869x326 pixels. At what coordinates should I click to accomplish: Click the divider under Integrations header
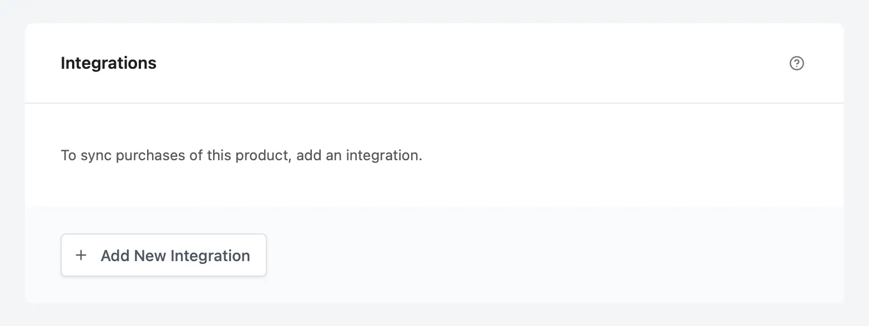pyautogui.click(x=434, y=103)
